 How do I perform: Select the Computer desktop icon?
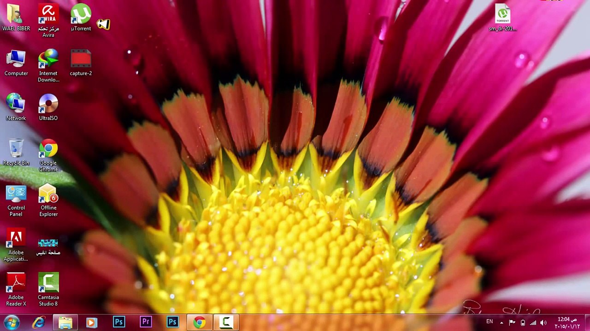point(16,63)
